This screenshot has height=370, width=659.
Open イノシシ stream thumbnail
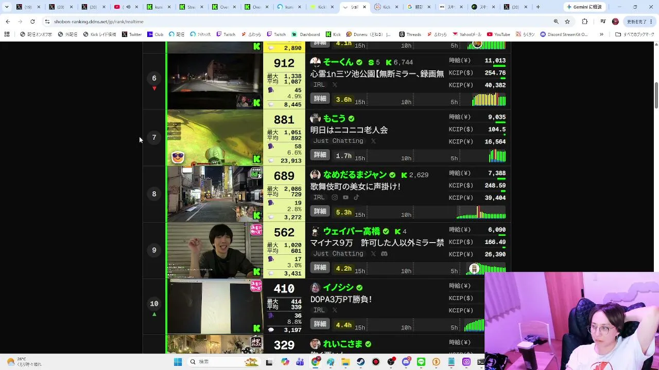(x=215, y=307)
